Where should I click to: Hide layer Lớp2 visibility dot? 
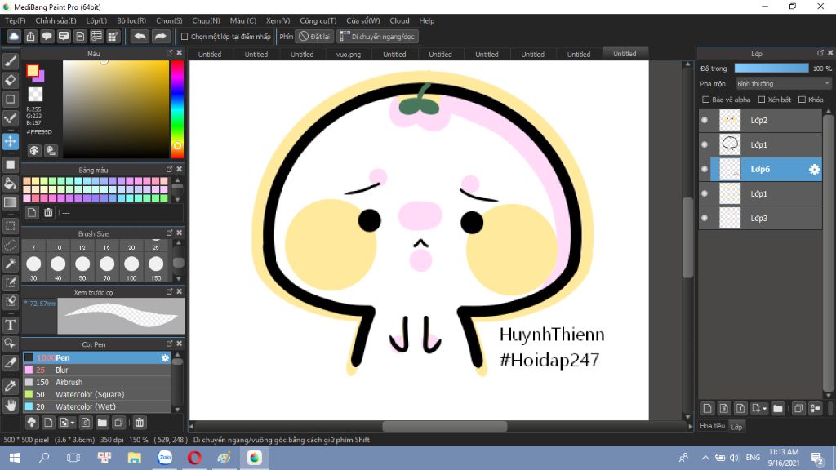[705, 121]
